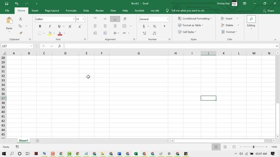Set Bottom Align for cells
Screen dimensions: 280x157
(x=115, y=19)
